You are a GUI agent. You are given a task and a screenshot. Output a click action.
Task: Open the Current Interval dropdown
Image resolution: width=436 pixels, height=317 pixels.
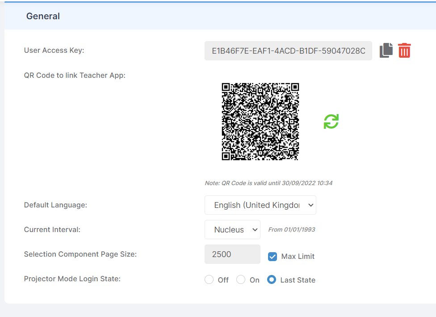(x=232, y=230)
